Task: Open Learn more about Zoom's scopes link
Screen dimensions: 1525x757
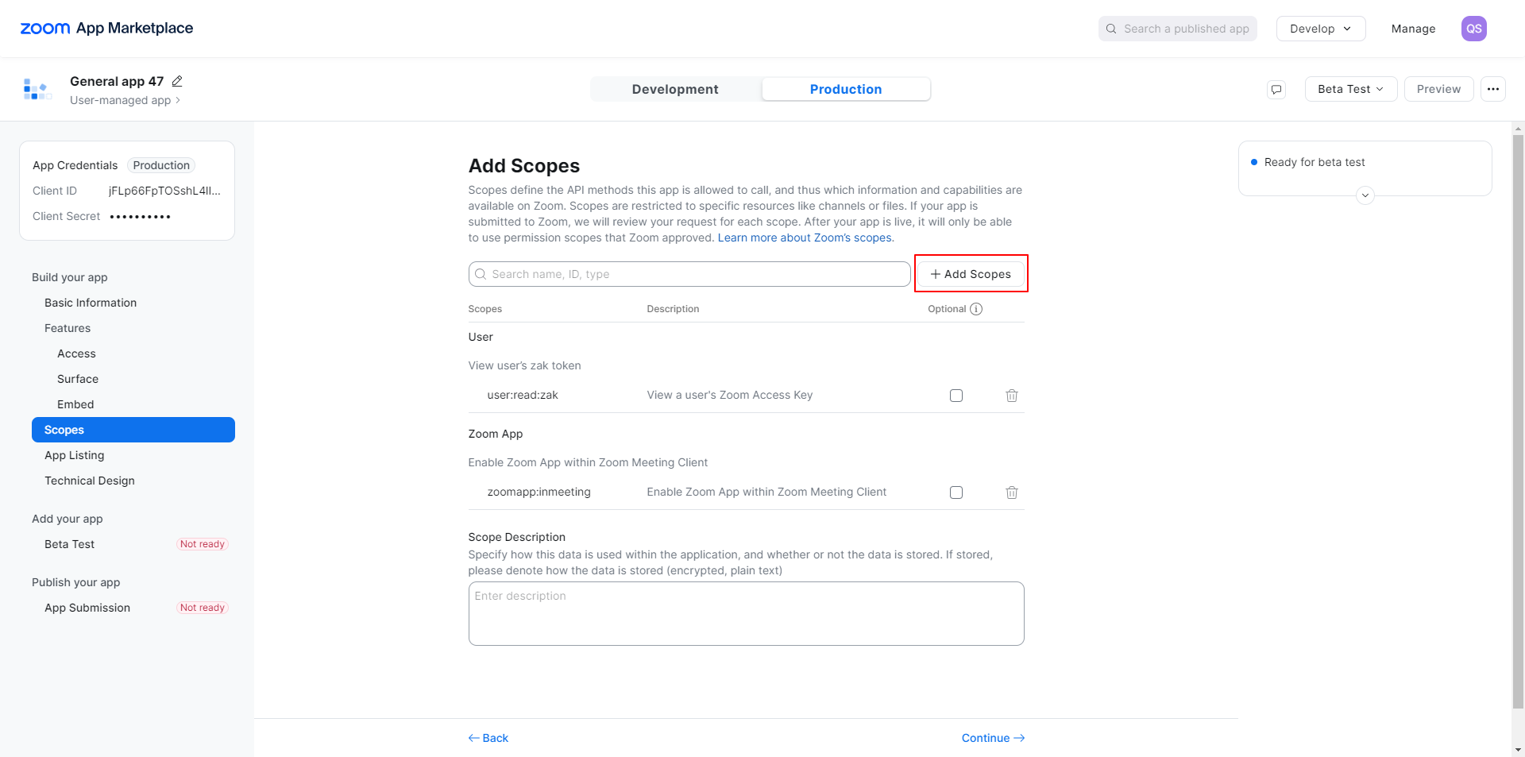Action: pyautogui.click(x=805, y=238)
